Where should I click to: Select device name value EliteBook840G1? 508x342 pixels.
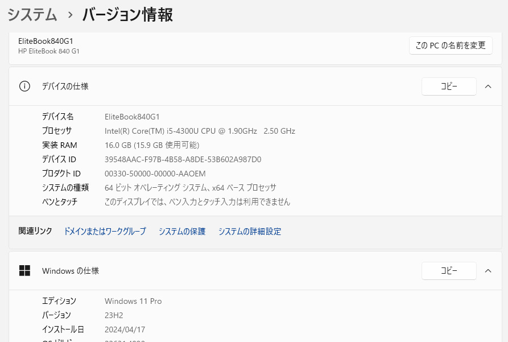[x=132, y=117]
